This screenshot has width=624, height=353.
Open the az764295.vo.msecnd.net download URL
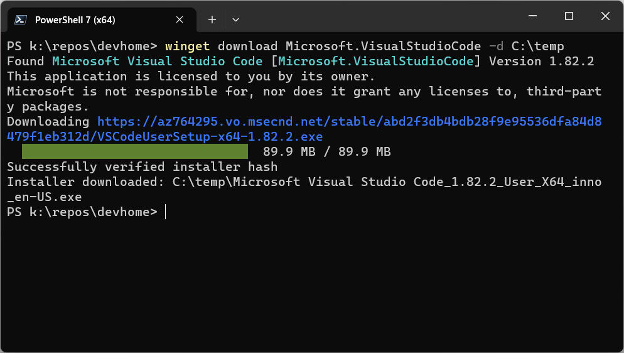click(304, 129)
